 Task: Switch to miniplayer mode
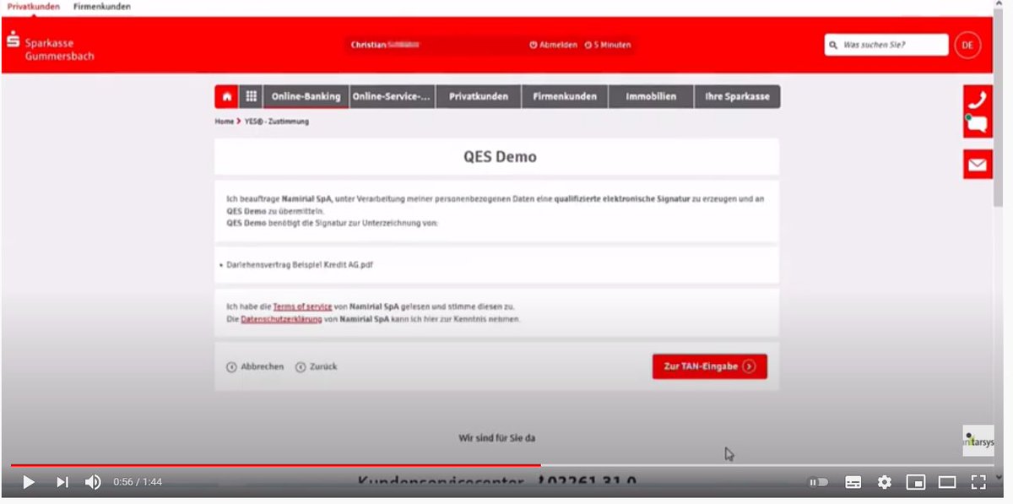916,482
